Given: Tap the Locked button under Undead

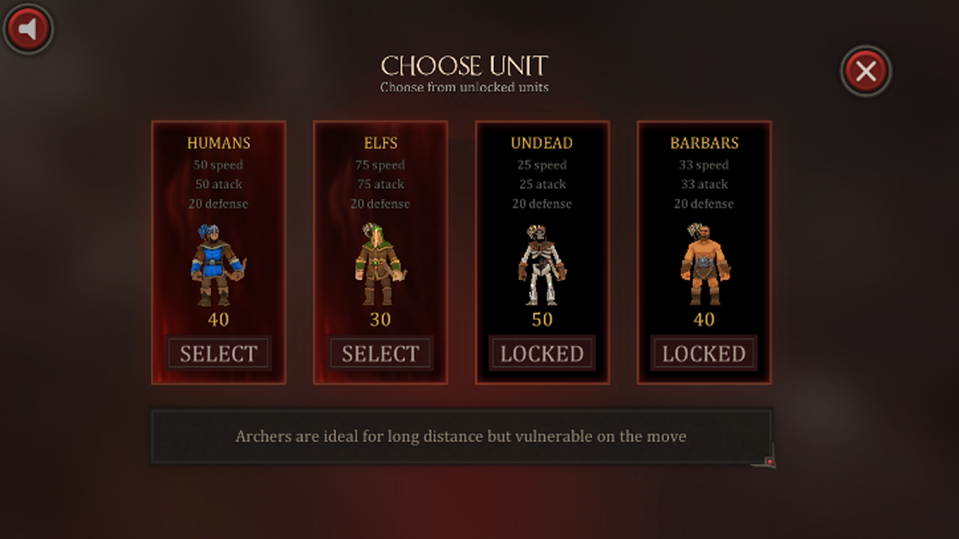Looking at the screenshot, I should [543, 354].
